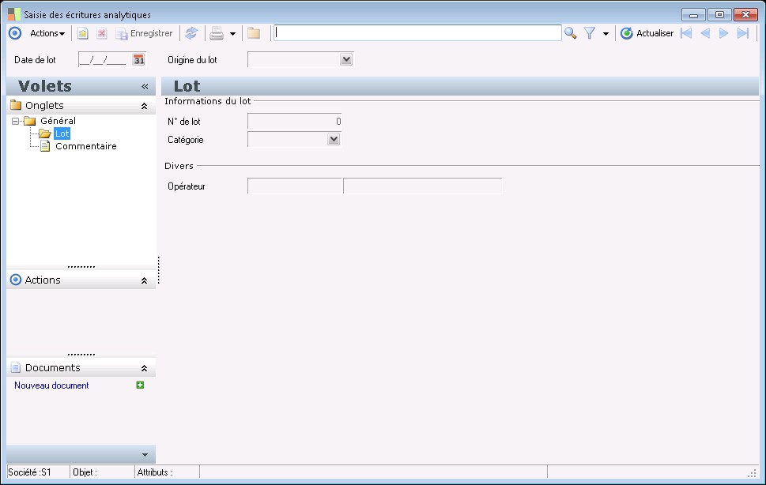This screenshot has width=766, height=485.
Task: Focus the toolbar search field
Action: pos(417,32)
